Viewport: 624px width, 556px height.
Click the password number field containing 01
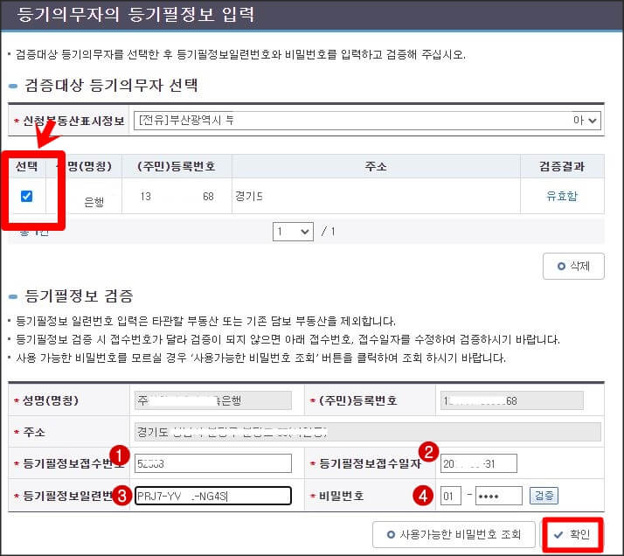(450, 496)
